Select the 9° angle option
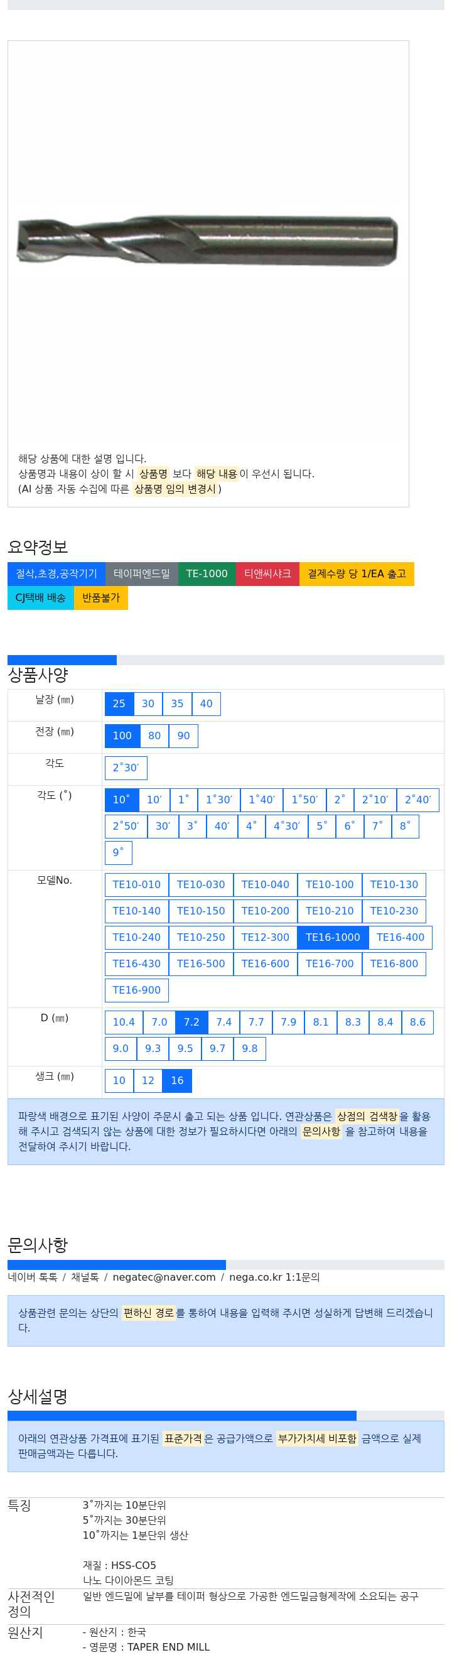The image size is (452, 1655). coord(118,852)
